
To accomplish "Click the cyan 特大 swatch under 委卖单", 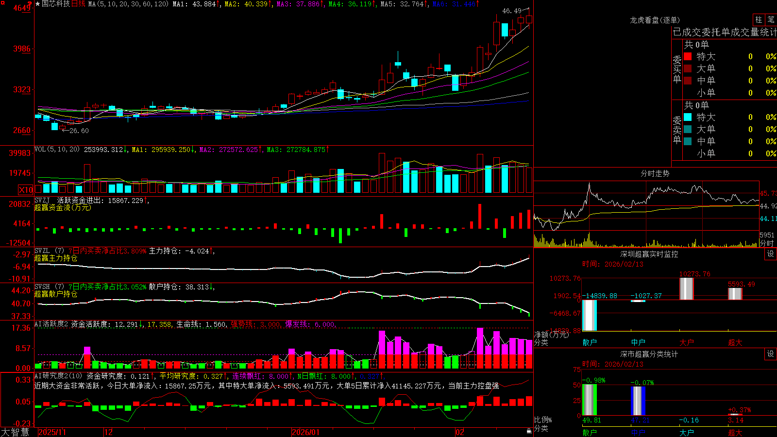I will (x=688, y=117).
